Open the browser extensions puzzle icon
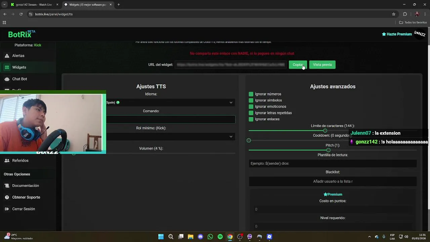Screen dimensions: 430x242 [405, 14]
